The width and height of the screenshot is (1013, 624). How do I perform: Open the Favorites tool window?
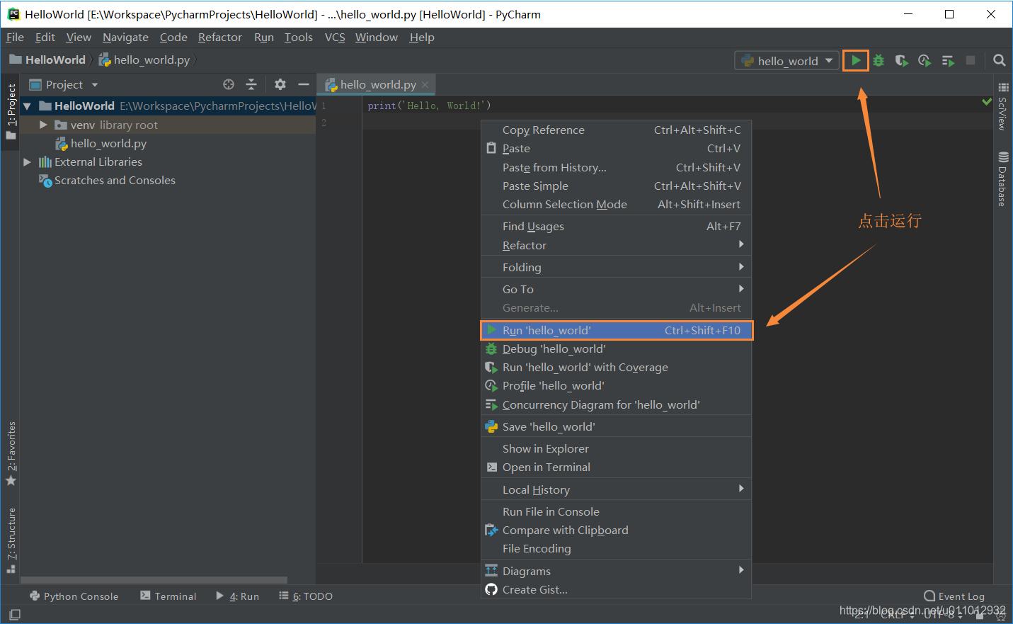pos(11,454)
